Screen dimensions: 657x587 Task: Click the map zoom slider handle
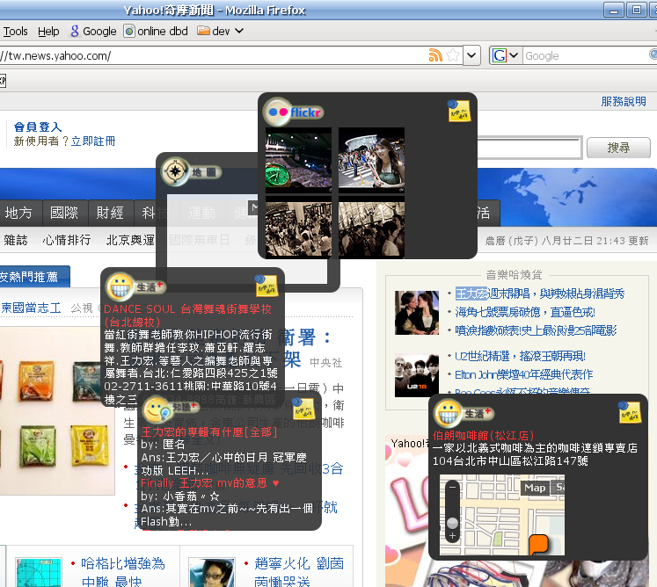[452, 523]
